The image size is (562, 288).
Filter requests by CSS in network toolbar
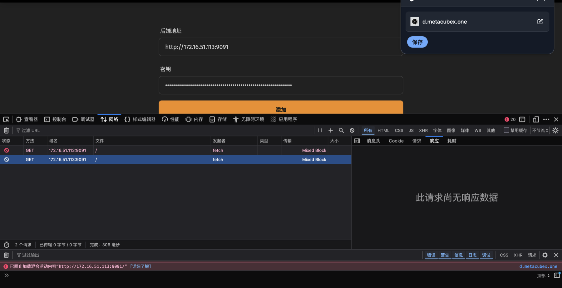[399, 130]
